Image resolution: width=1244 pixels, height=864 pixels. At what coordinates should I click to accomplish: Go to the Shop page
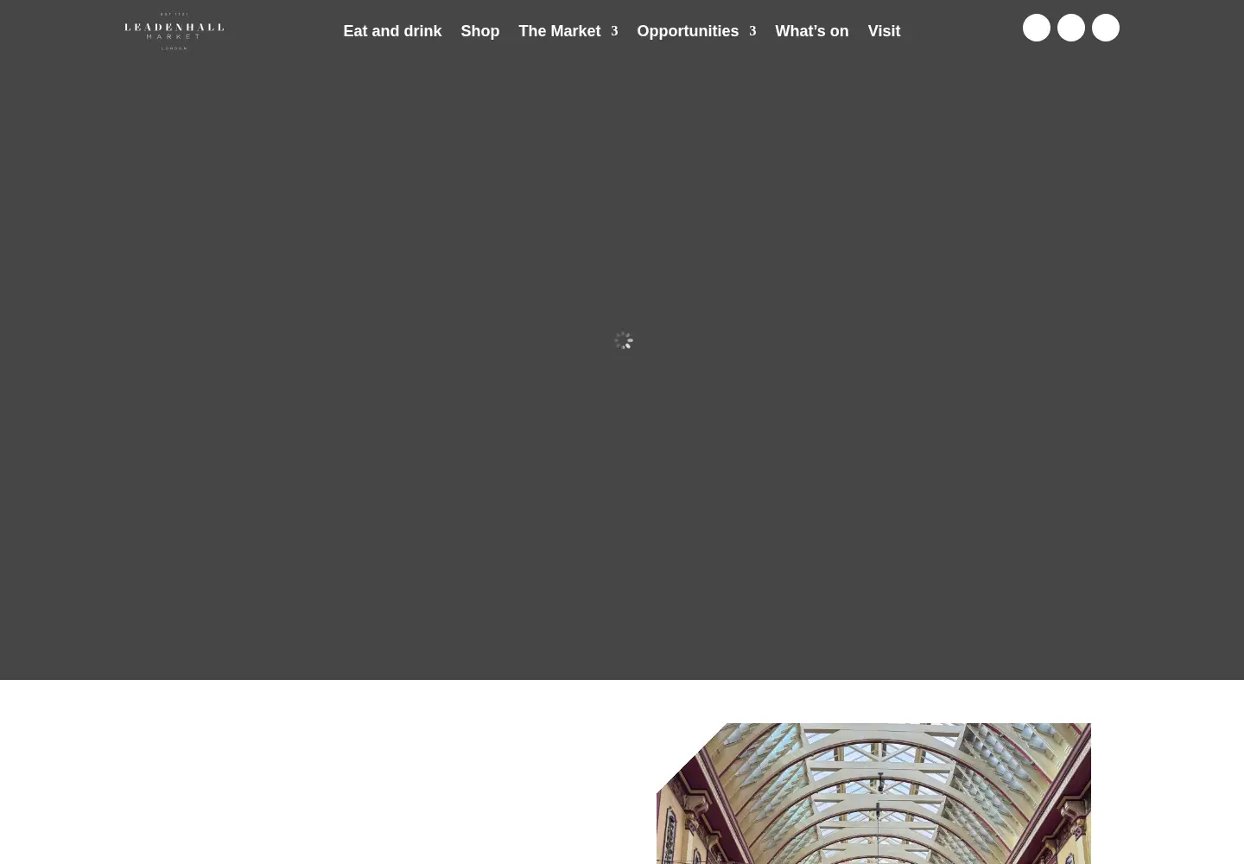tap(479, 31)
